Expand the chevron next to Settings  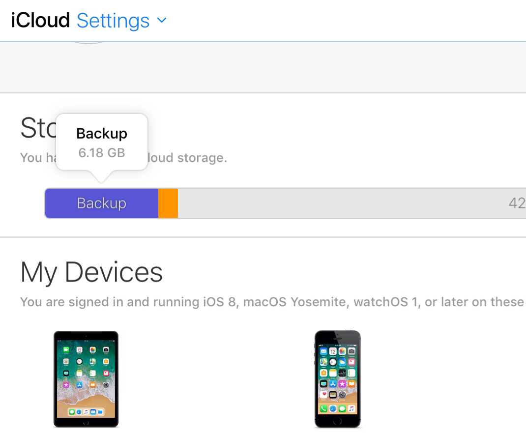click(x=162, y=21)
